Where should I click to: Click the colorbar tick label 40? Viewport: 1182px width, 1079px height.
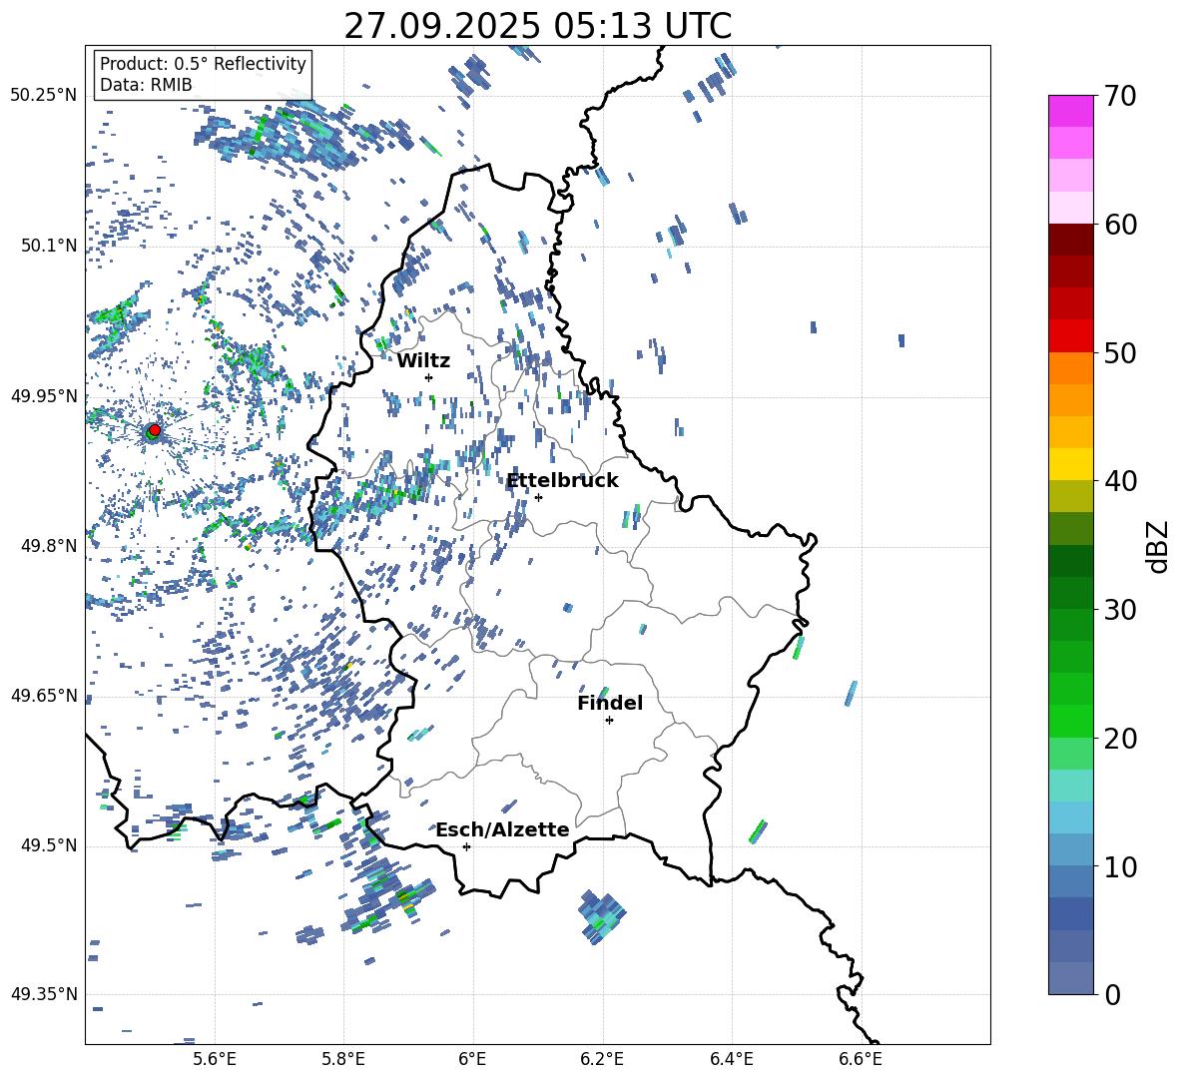click(1120, 481)
